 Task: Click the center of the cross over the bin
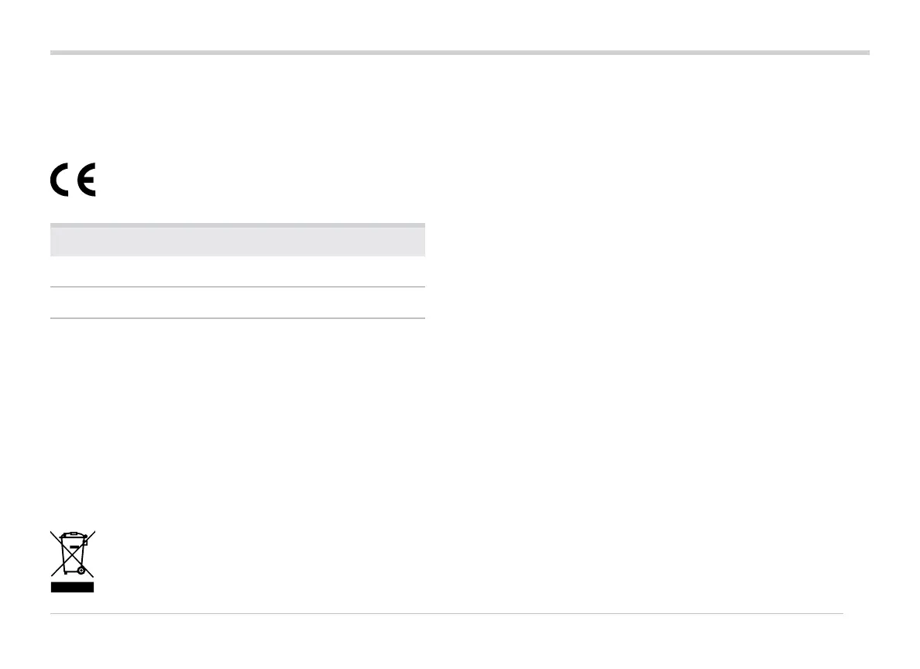coord(73,553)
